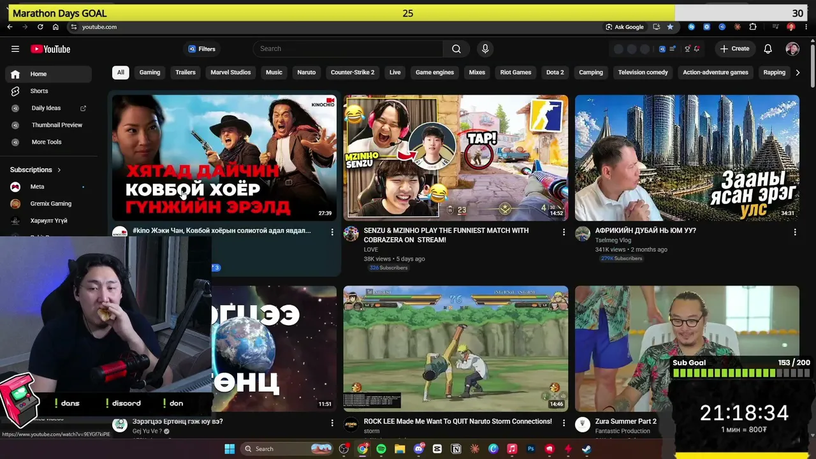Open More Tools in the sidebar
The width and height of the screenshot is (816, 459).
(x=48, y=142)
